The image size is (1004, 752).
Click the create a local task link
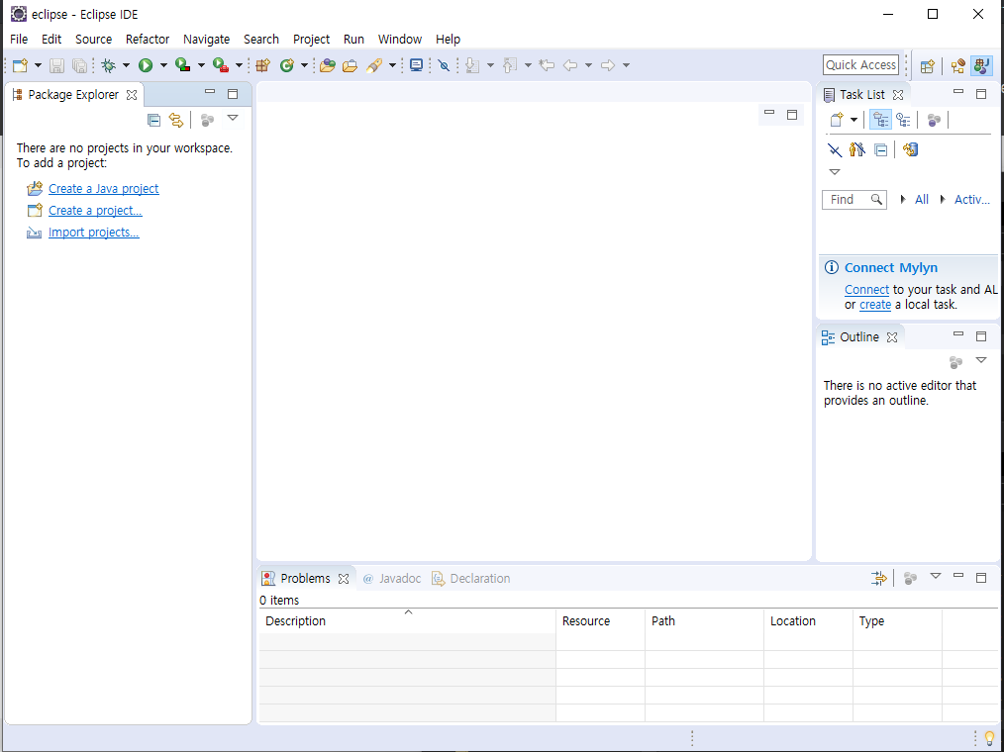[875, 306]
